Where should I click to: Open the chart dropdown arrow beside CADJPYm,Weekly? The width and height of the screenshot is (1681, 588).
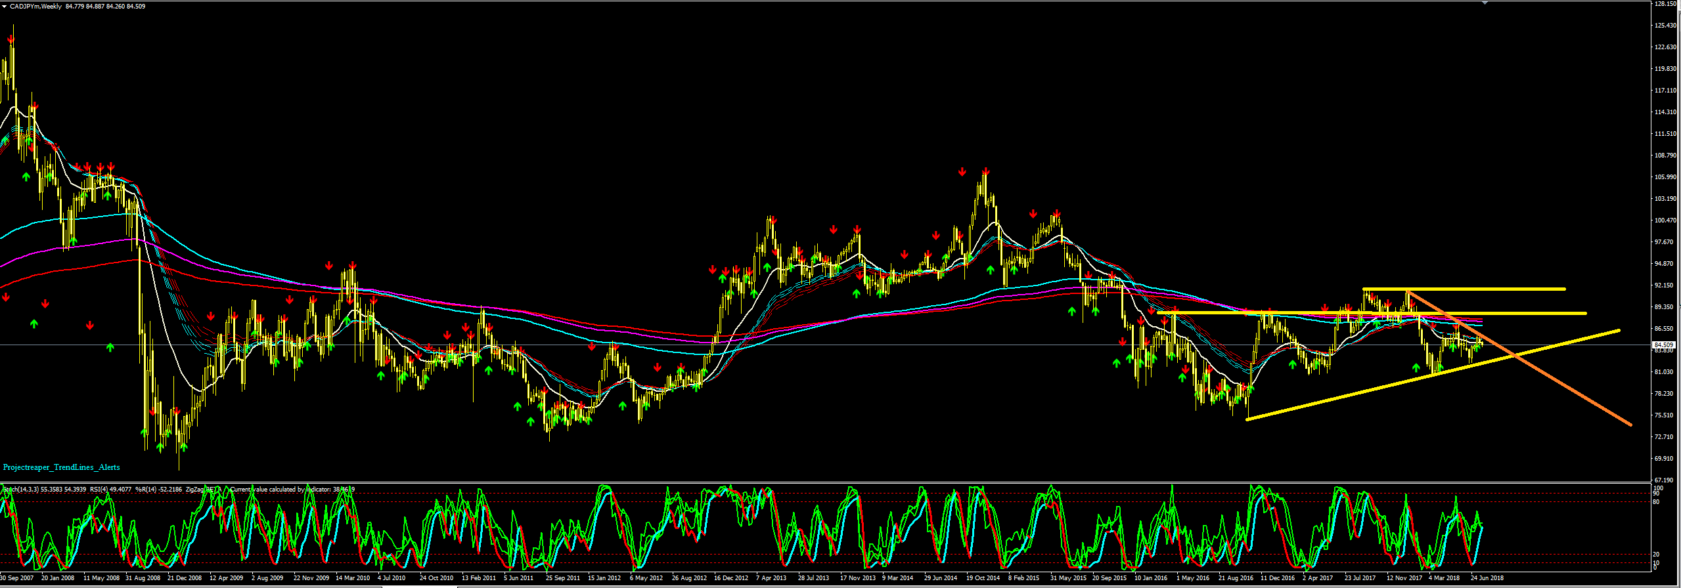click(x=4, y=7)
